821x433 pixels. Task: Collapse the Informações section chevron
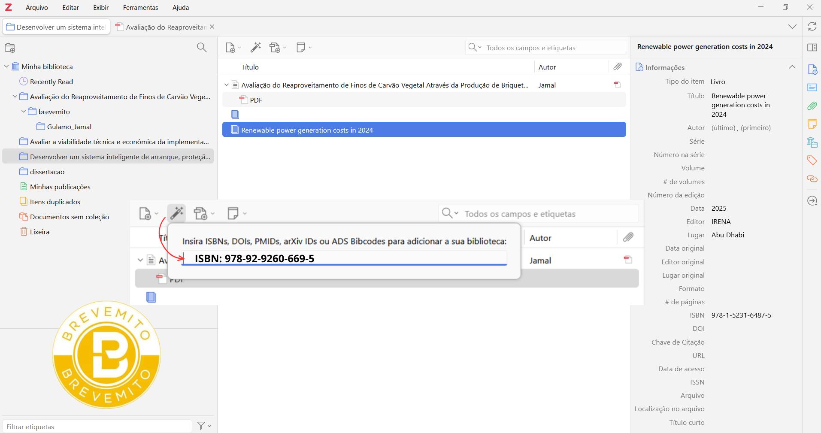coord(792,67)
